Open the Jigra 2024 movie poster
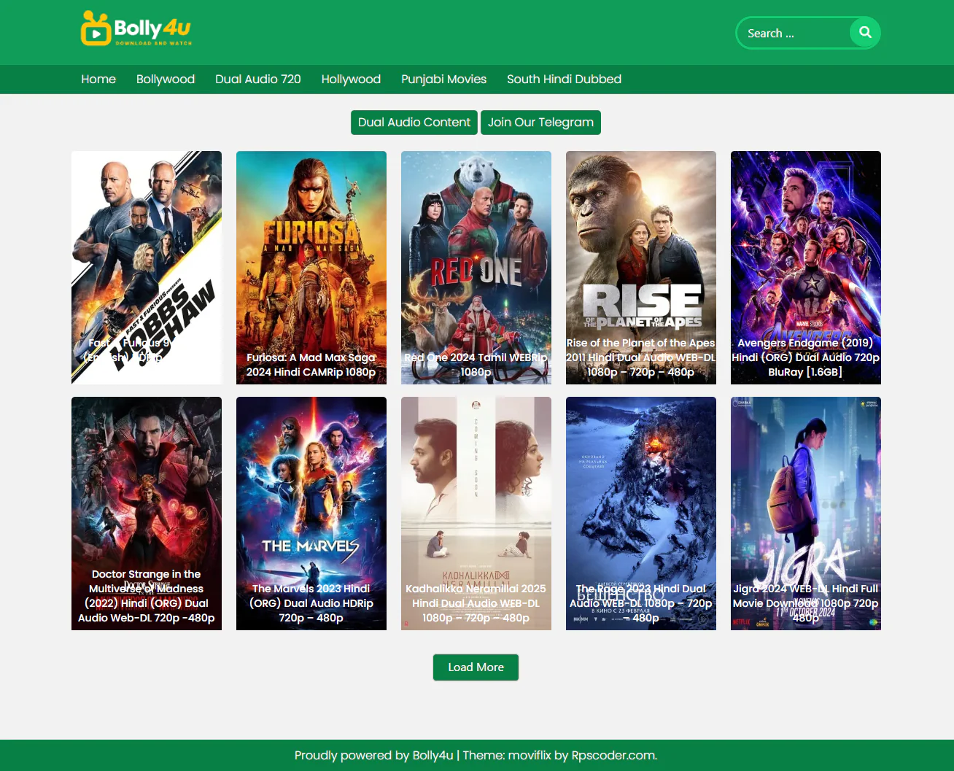Viewport: 954px width, 771px height. [805, 513]
